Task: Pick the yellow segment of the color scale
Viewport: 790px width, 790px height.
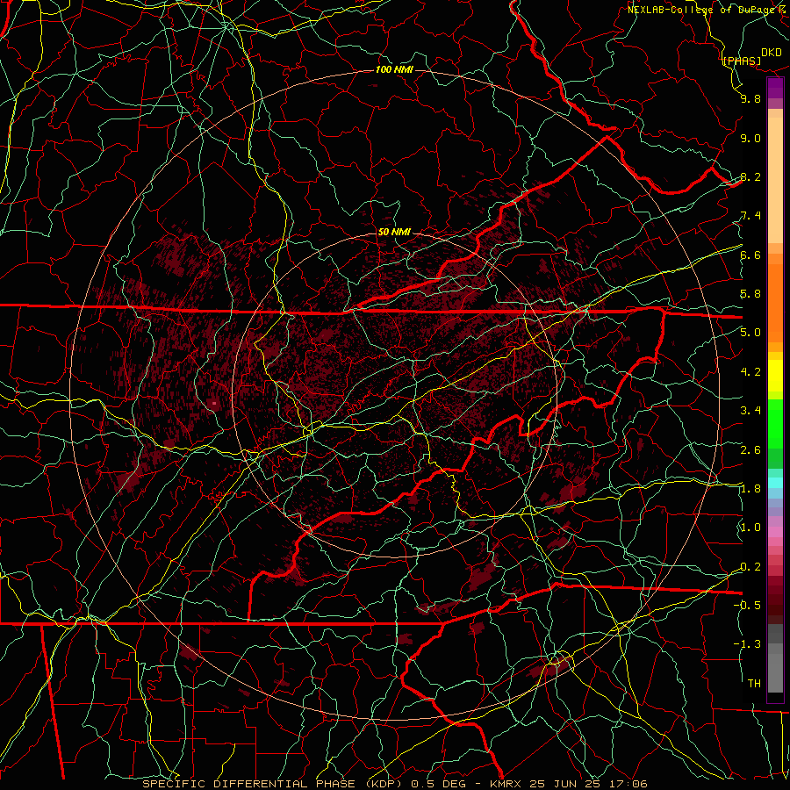Action: tap(775, 376)
